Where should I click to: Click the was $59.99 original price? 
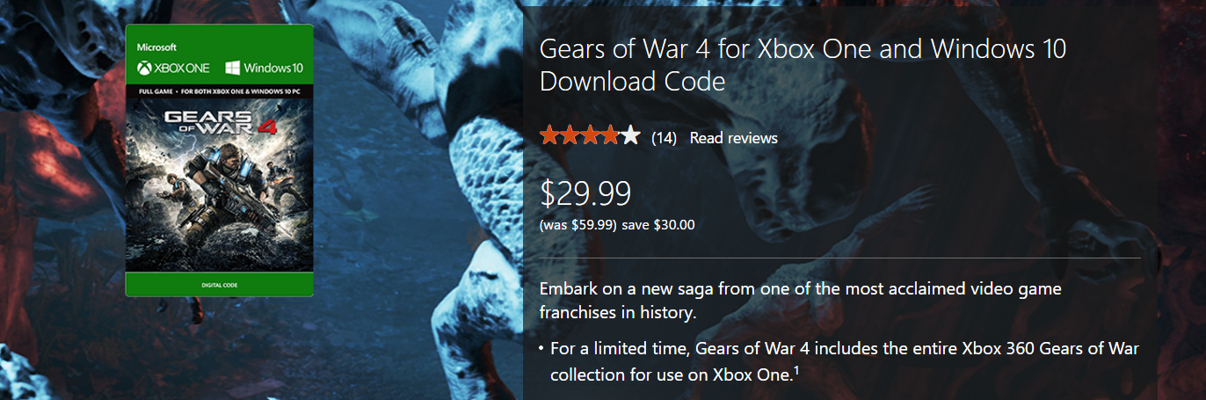(x=578, y=225)
